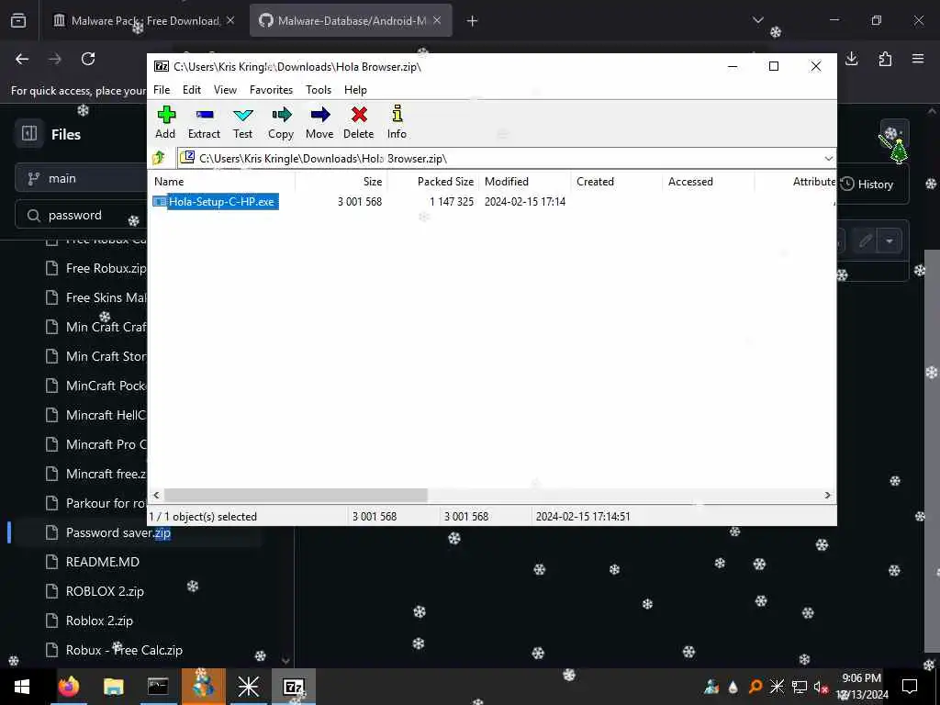Sort by the Created column header
The height and width of the screenshot is (705, 940).
coord(617,182)
